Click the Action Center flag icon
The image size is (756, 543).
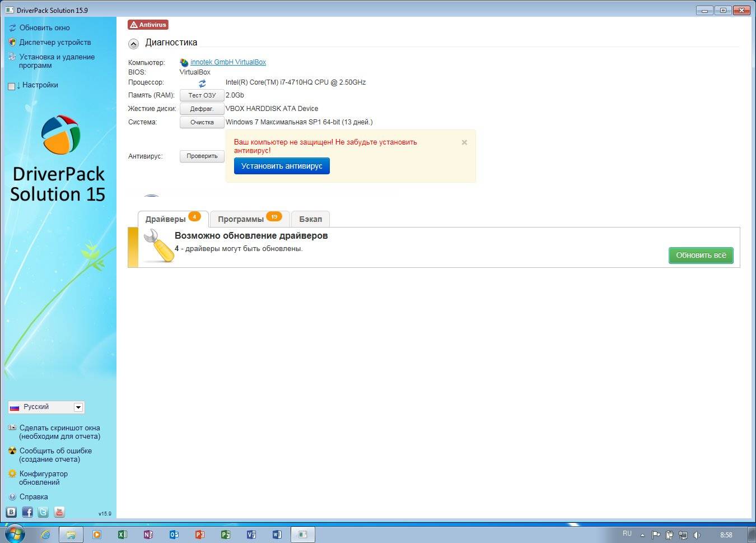pyautogui.click(x=656, y=535)
